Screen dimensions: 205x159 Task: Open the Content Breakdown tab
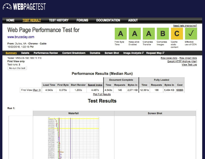point(74,53)
